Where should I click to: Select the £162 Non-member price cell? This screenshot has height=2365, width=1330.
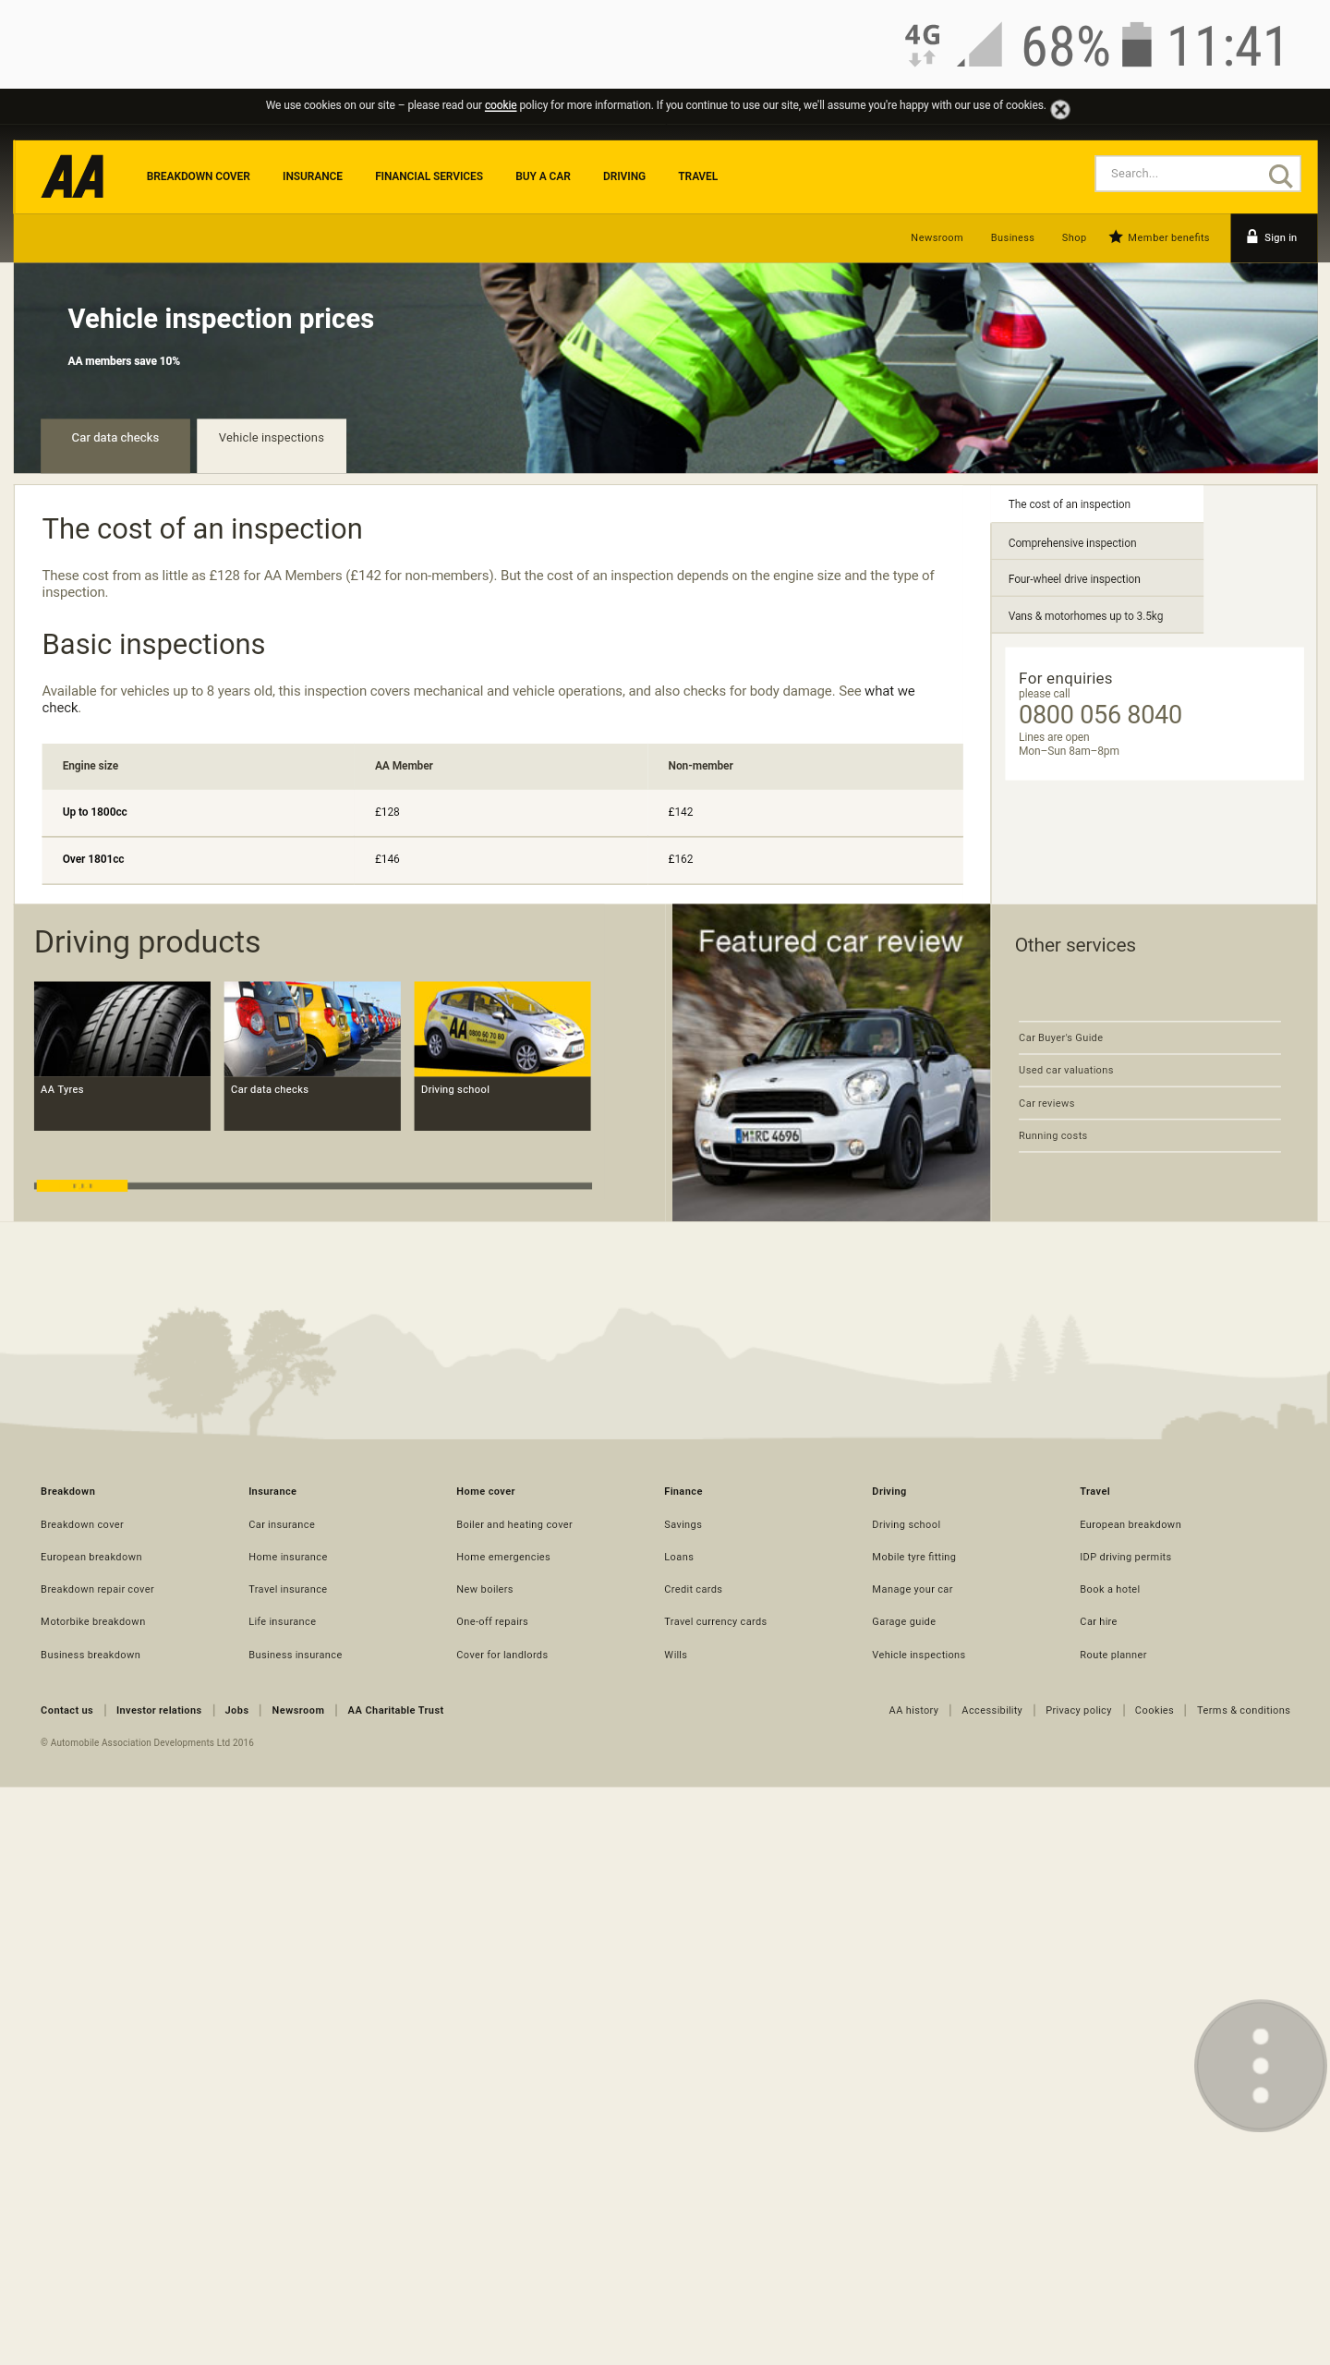click(x=681, y=859)
